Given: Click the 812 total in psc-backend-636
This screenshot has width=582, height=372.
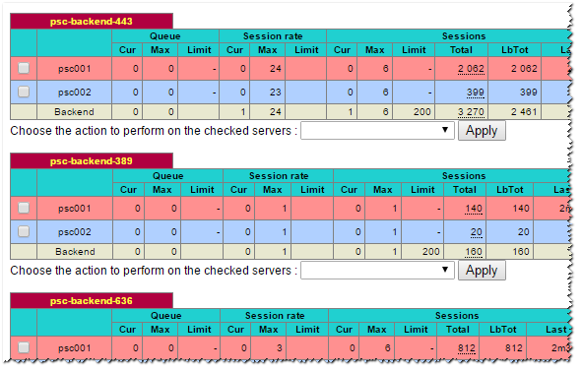Looking at the screenshot, I should [466, 348].
